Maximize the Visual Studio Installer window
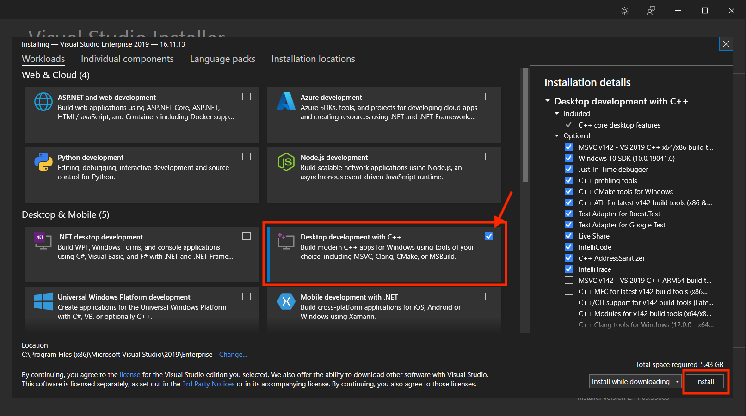 [x=705, y=11]
